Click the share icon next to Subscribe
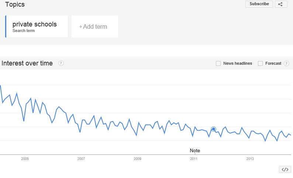Image resolution: width=293 pixels, height=178 pixels. pyautogui.click(x=281, y=4)
